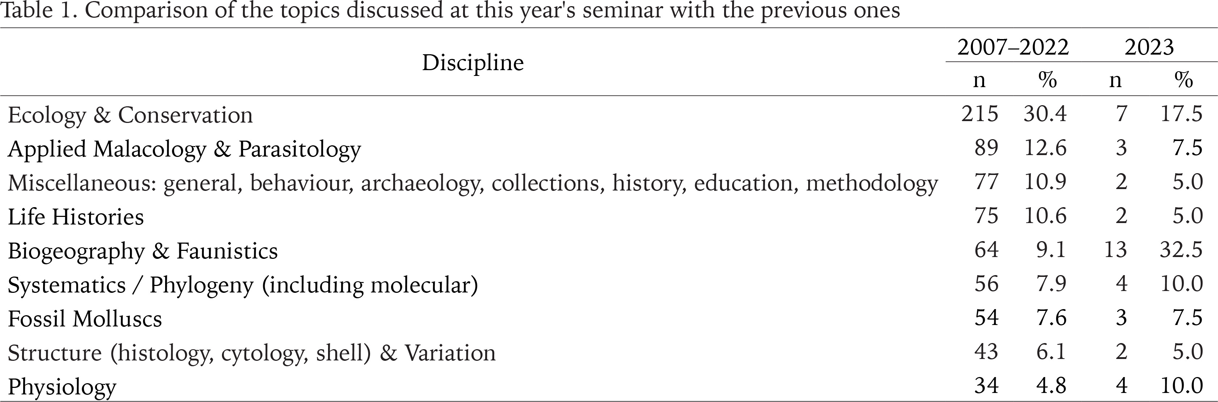Click the value 215 for Ecology
Screen dimensions: 1218x402
click(x=980, y=114)
